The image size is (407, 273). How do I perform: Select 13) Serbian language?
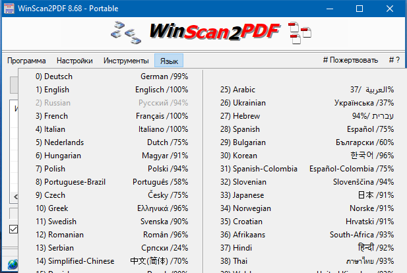click(x=111, y=248)
